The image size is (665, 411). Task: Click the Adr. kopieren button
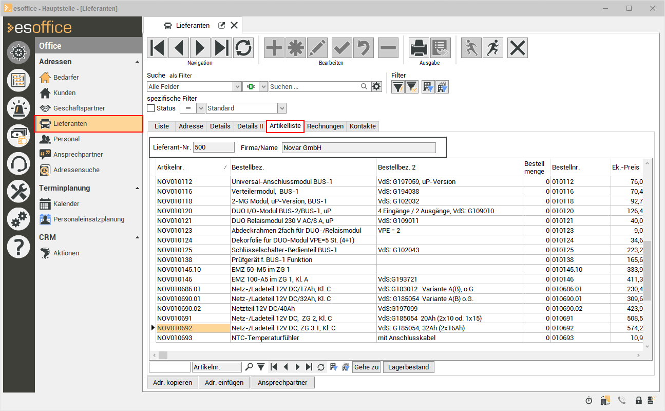(x=173, y=382)
